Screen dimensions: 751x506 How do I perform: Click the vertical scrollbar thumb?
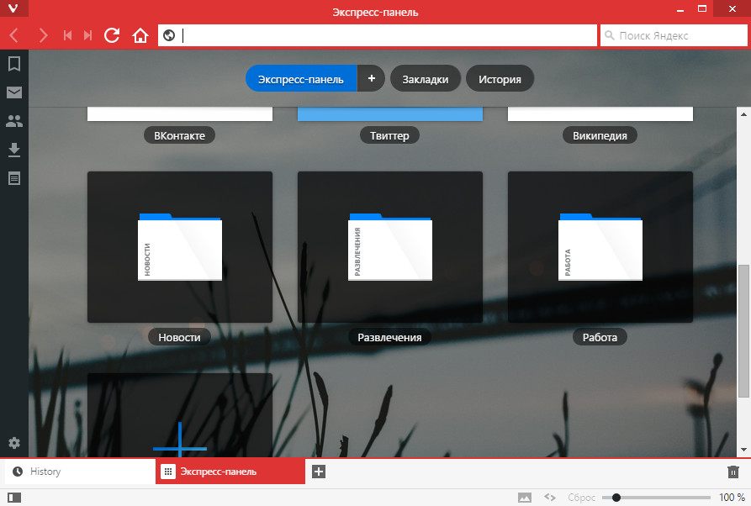[743, 330]
